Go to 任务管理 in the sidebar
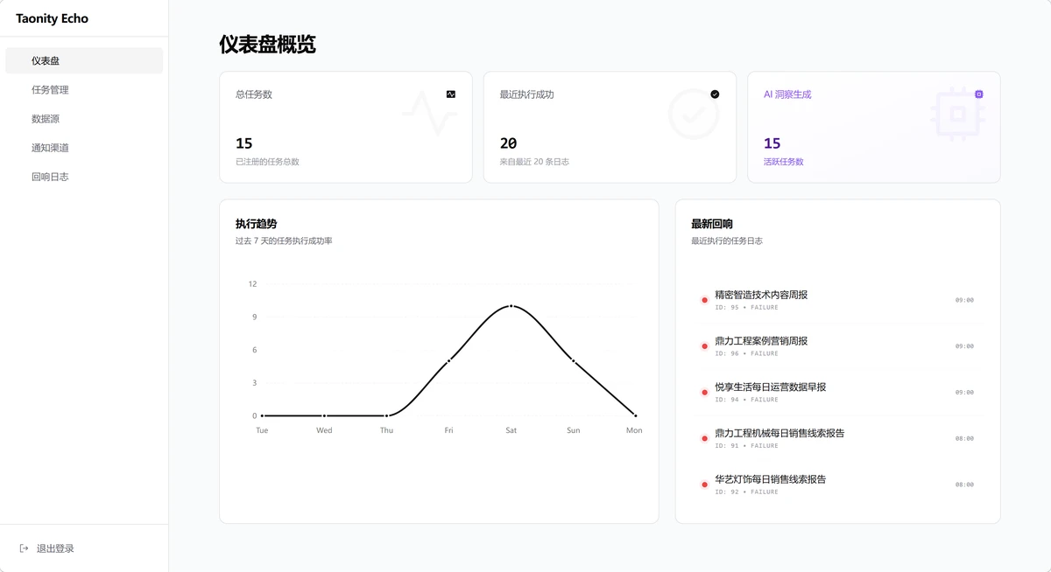Image resolution: width=1051 pixels, height=572 pixels. [50, 90]
